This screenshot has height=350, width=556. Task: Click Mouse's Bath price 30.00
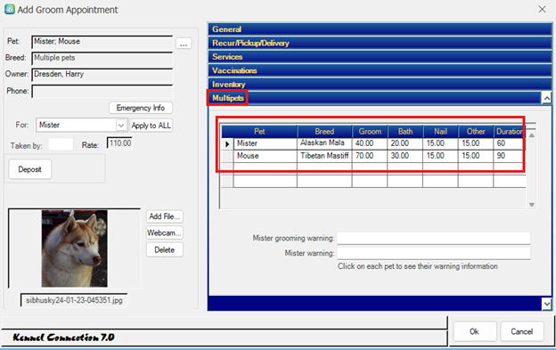click(x=405, y=156)
